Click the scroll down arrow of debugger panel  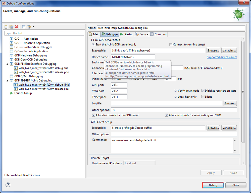pos(243,163)
